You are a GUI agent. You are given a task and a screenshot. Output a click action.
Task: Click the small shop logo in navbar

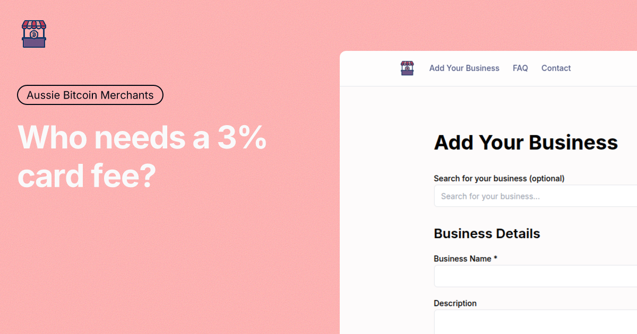[x=407, y=68]
